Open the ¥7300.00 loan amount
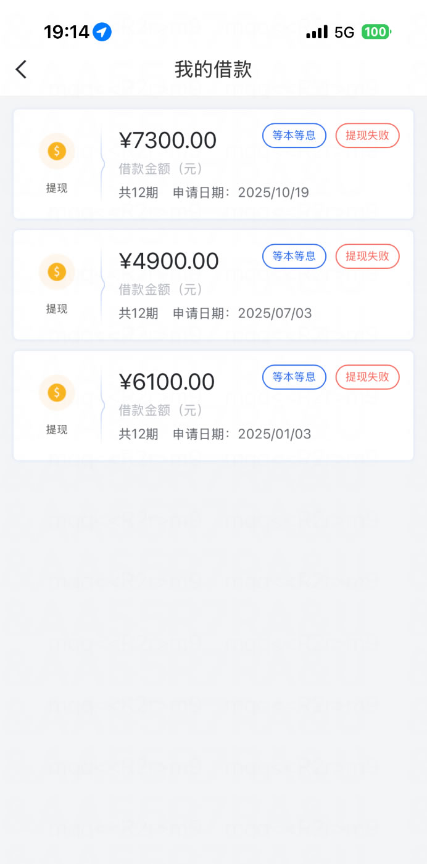 (168, 141)
